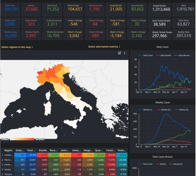Sort table by Reco... column header
The image size is (196, 176).
click(x=54, y=151)
